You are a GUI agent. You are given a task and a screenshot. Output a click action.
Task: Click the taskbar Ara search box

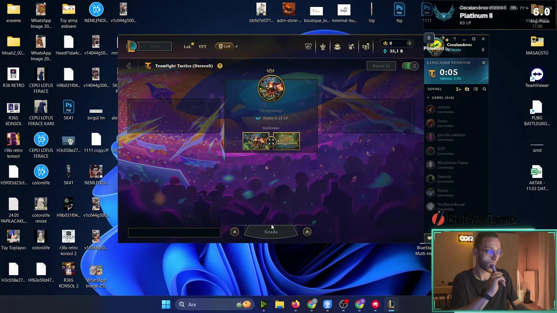pyautogui.click(x=215, y=304)
